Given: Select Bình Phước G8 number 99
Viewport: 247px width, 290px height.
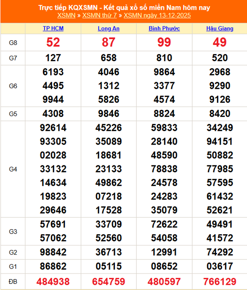Looking at the screenshot, I should [164, 42].
